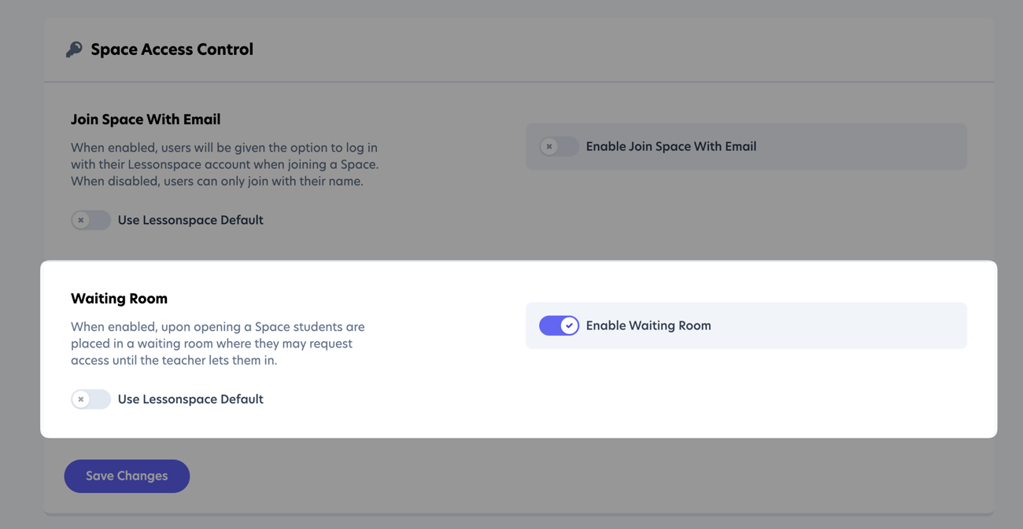Click the Join Space "Use Lessonspace Default" label
The width and height of the screenshot is (1023, 529).
pos(190,220)
